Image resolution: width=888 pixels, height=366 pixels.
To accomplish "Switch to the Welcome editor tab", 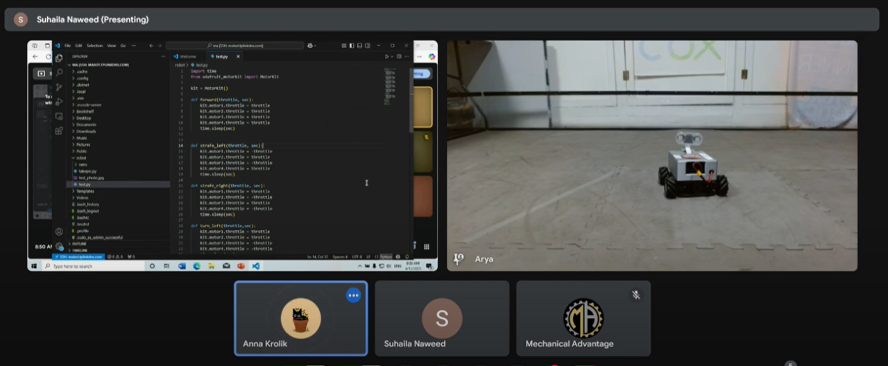I will tap(188, 56).
